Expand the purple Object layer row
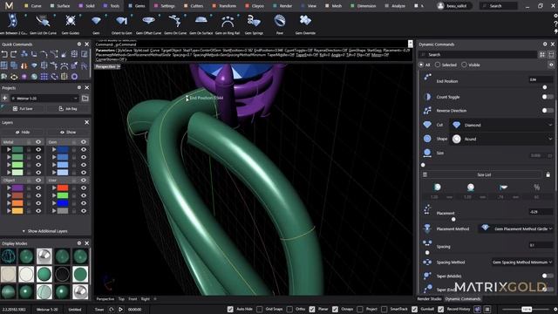 pyautogui.click(x=9, y=188)
